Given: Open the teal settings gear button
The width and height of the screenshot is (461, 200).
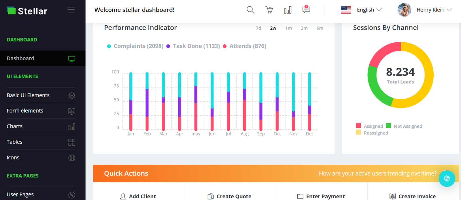Looking at the screenshot, I should [x=447, y=178].
